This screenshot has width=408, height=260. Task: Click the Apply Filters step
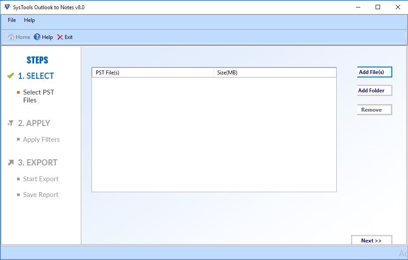point(42,140)
